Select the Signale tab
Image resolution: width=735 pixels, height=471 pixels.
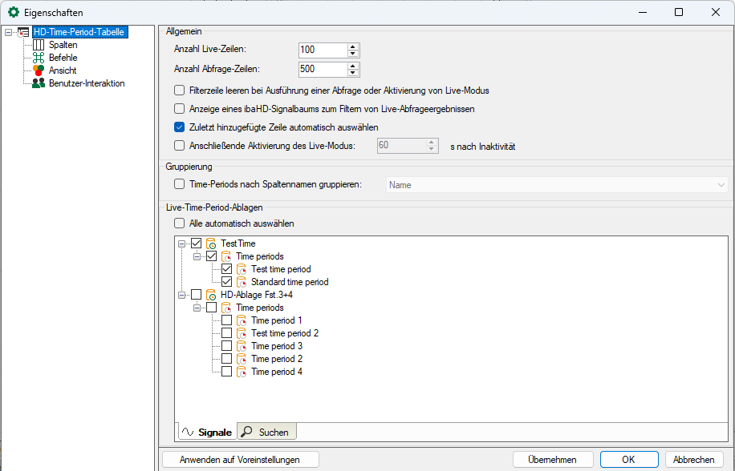(207, 432)
